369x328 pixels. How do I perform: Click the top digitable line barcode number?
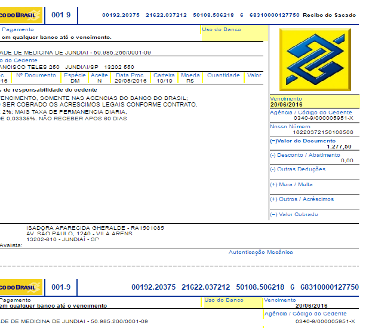coord(201,14)
